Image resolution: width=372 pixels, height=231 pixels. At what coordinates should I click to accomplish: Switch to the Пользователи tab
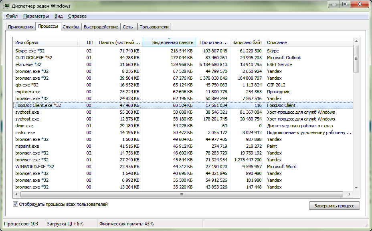(154, 27)
